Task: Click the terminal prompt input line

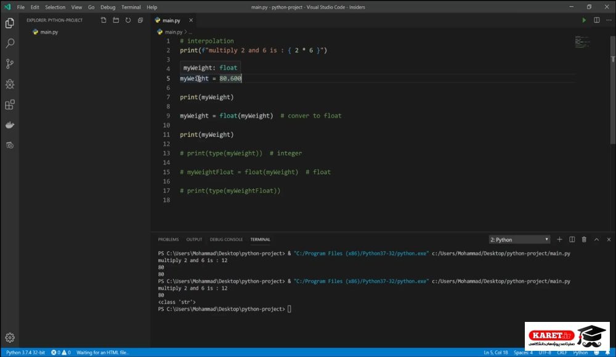Action: [x=224, y=309]
